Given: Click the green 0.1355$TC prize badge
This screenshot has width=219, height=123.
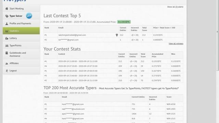Looking at the screenshot, I should click(124, 22).
